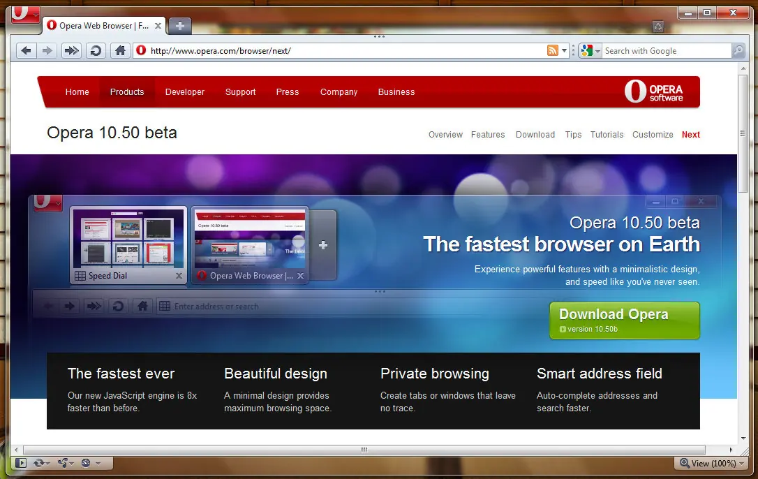Click the magnifier search button

pyautogui.click(x=738, y=51)
